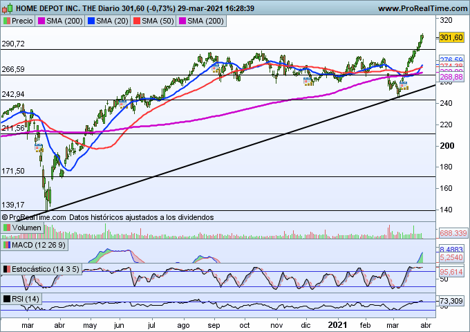
Task: Click the sep date axis label
Action: click(214, 325)
